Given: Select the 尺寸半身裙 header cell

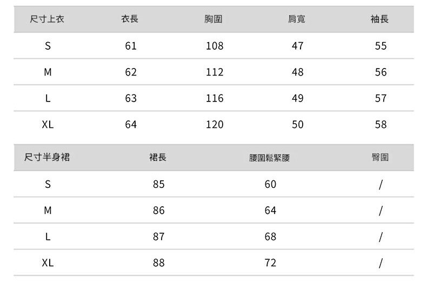Looking at the screenshot, I should [48, 158].
